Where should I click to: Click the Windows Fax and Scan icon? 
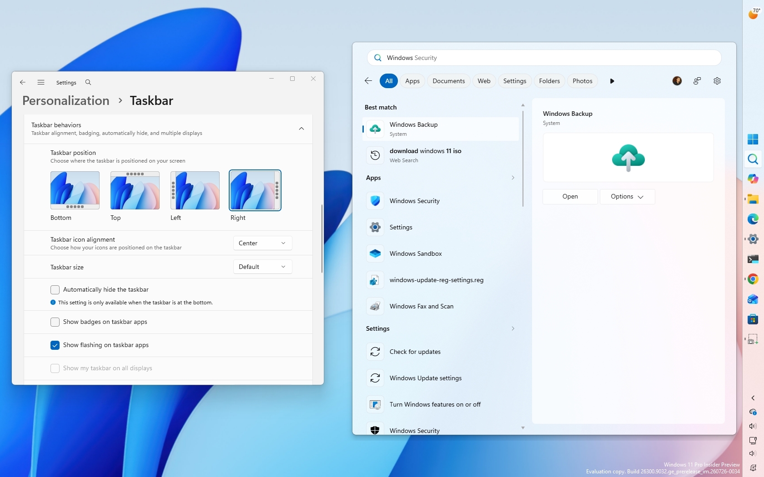[375, 306]
